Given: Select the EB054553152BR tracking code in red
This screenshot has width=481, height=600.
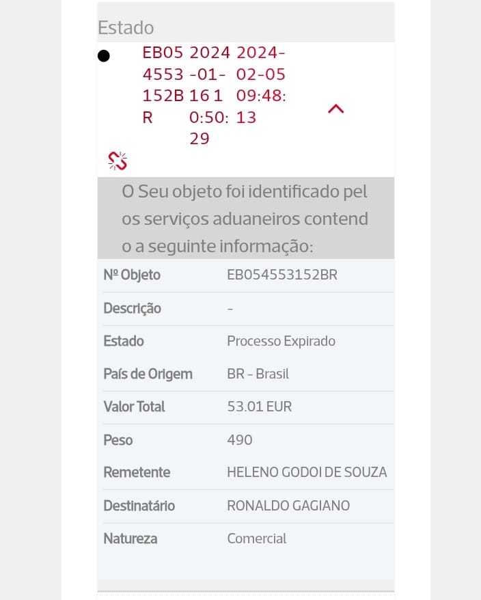Looking at the screenshot, I should coord(163,85).
